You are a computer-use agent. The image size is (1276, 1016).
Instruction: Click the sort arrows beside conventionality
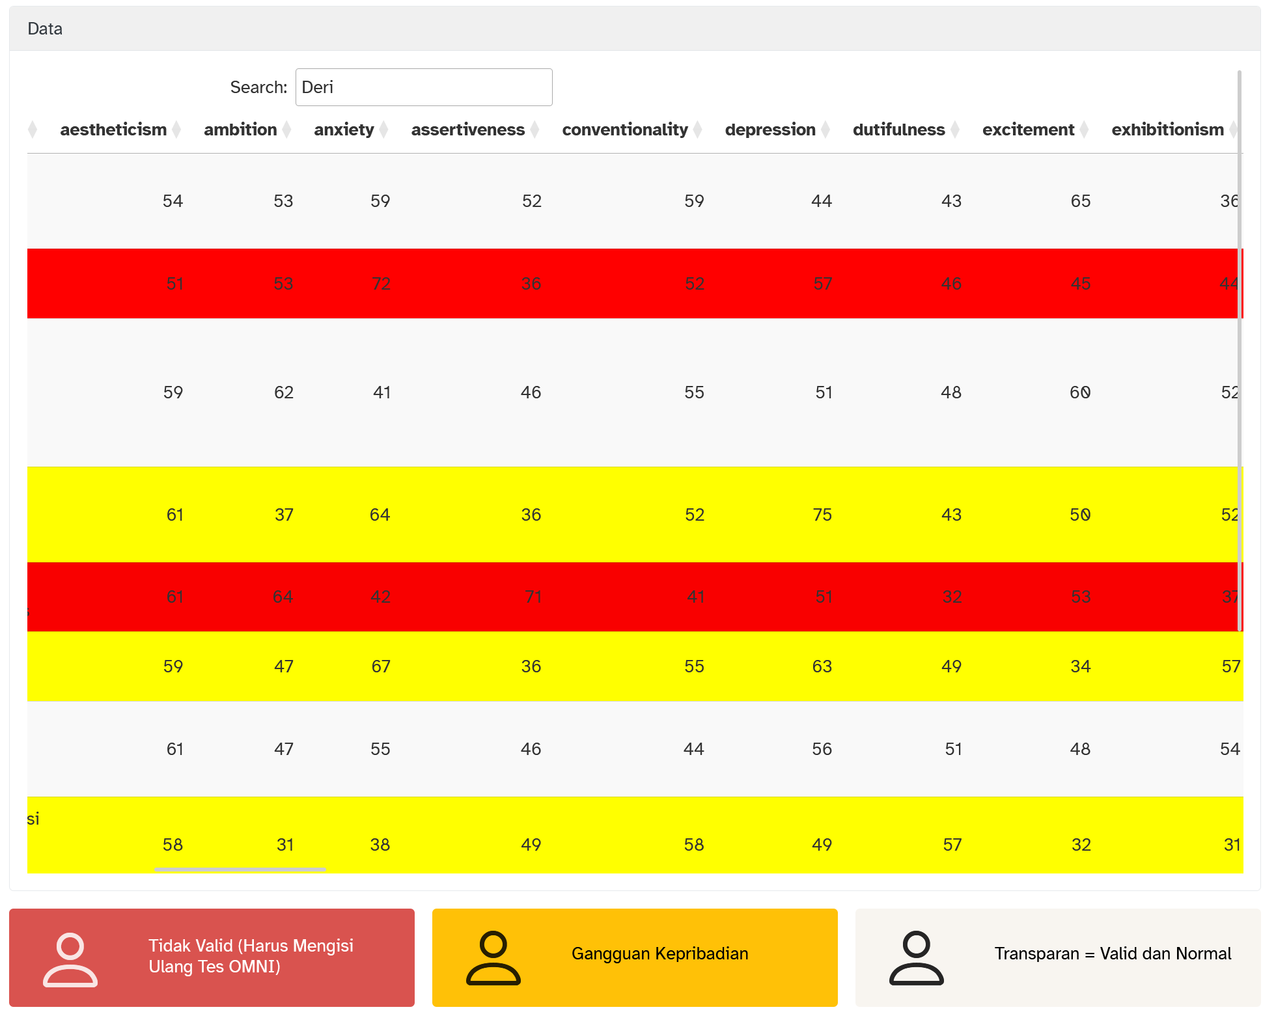(x=698, y=130)
